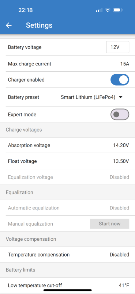Open the Temperature compensation setting
The height and width of the screenshot is (294, 135).
point(67,255)
